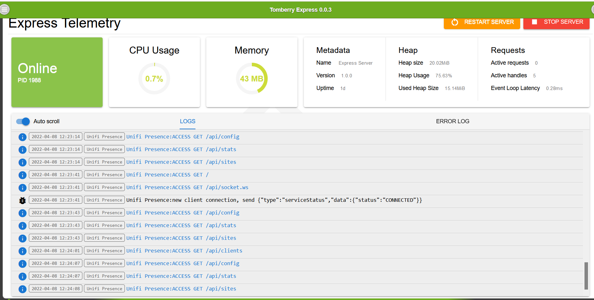Open the hamburger menu icon
594x300 pixels.
click(4, 10)
